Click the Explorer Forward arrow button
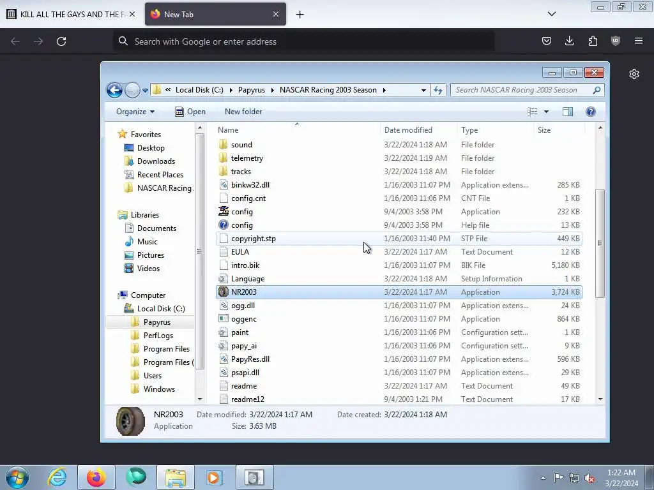654x490 pixels. [x=132, y=90]
